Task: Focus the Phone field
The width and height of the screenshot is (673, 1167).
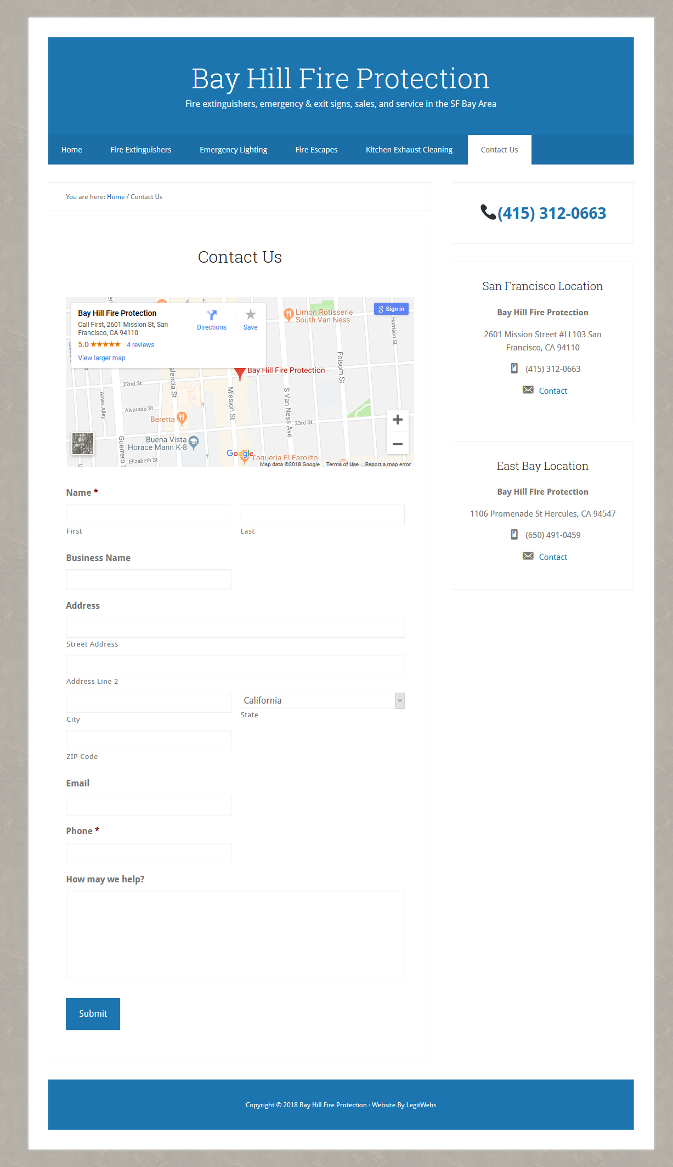Action: pyautogui.click(x=148, y=853)
